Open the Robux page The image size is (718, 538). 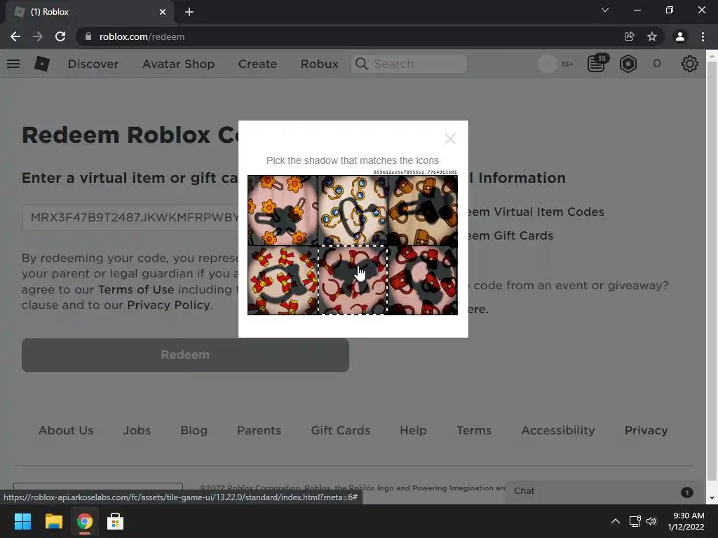point(319,64)
